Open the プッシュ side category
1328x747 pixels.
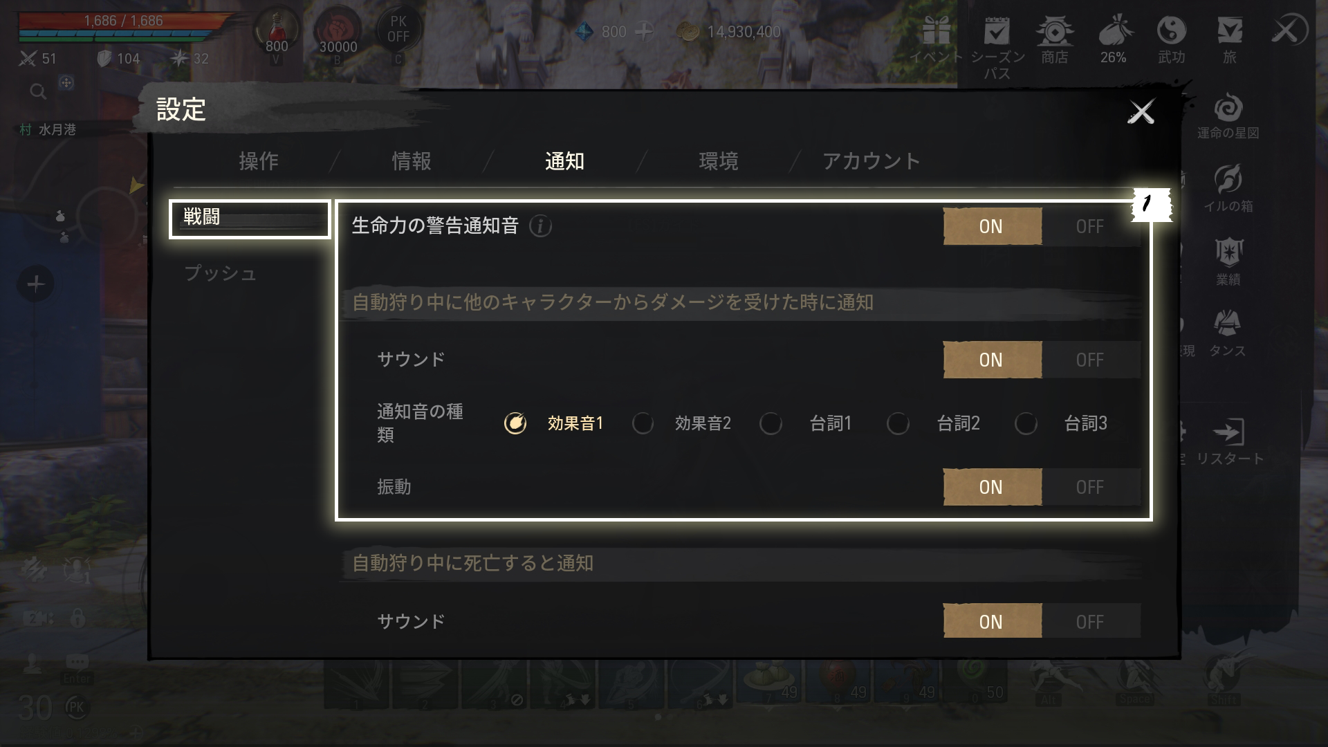221,273
